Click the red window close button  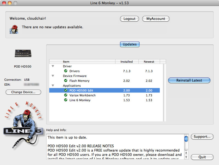pos(4,3)
